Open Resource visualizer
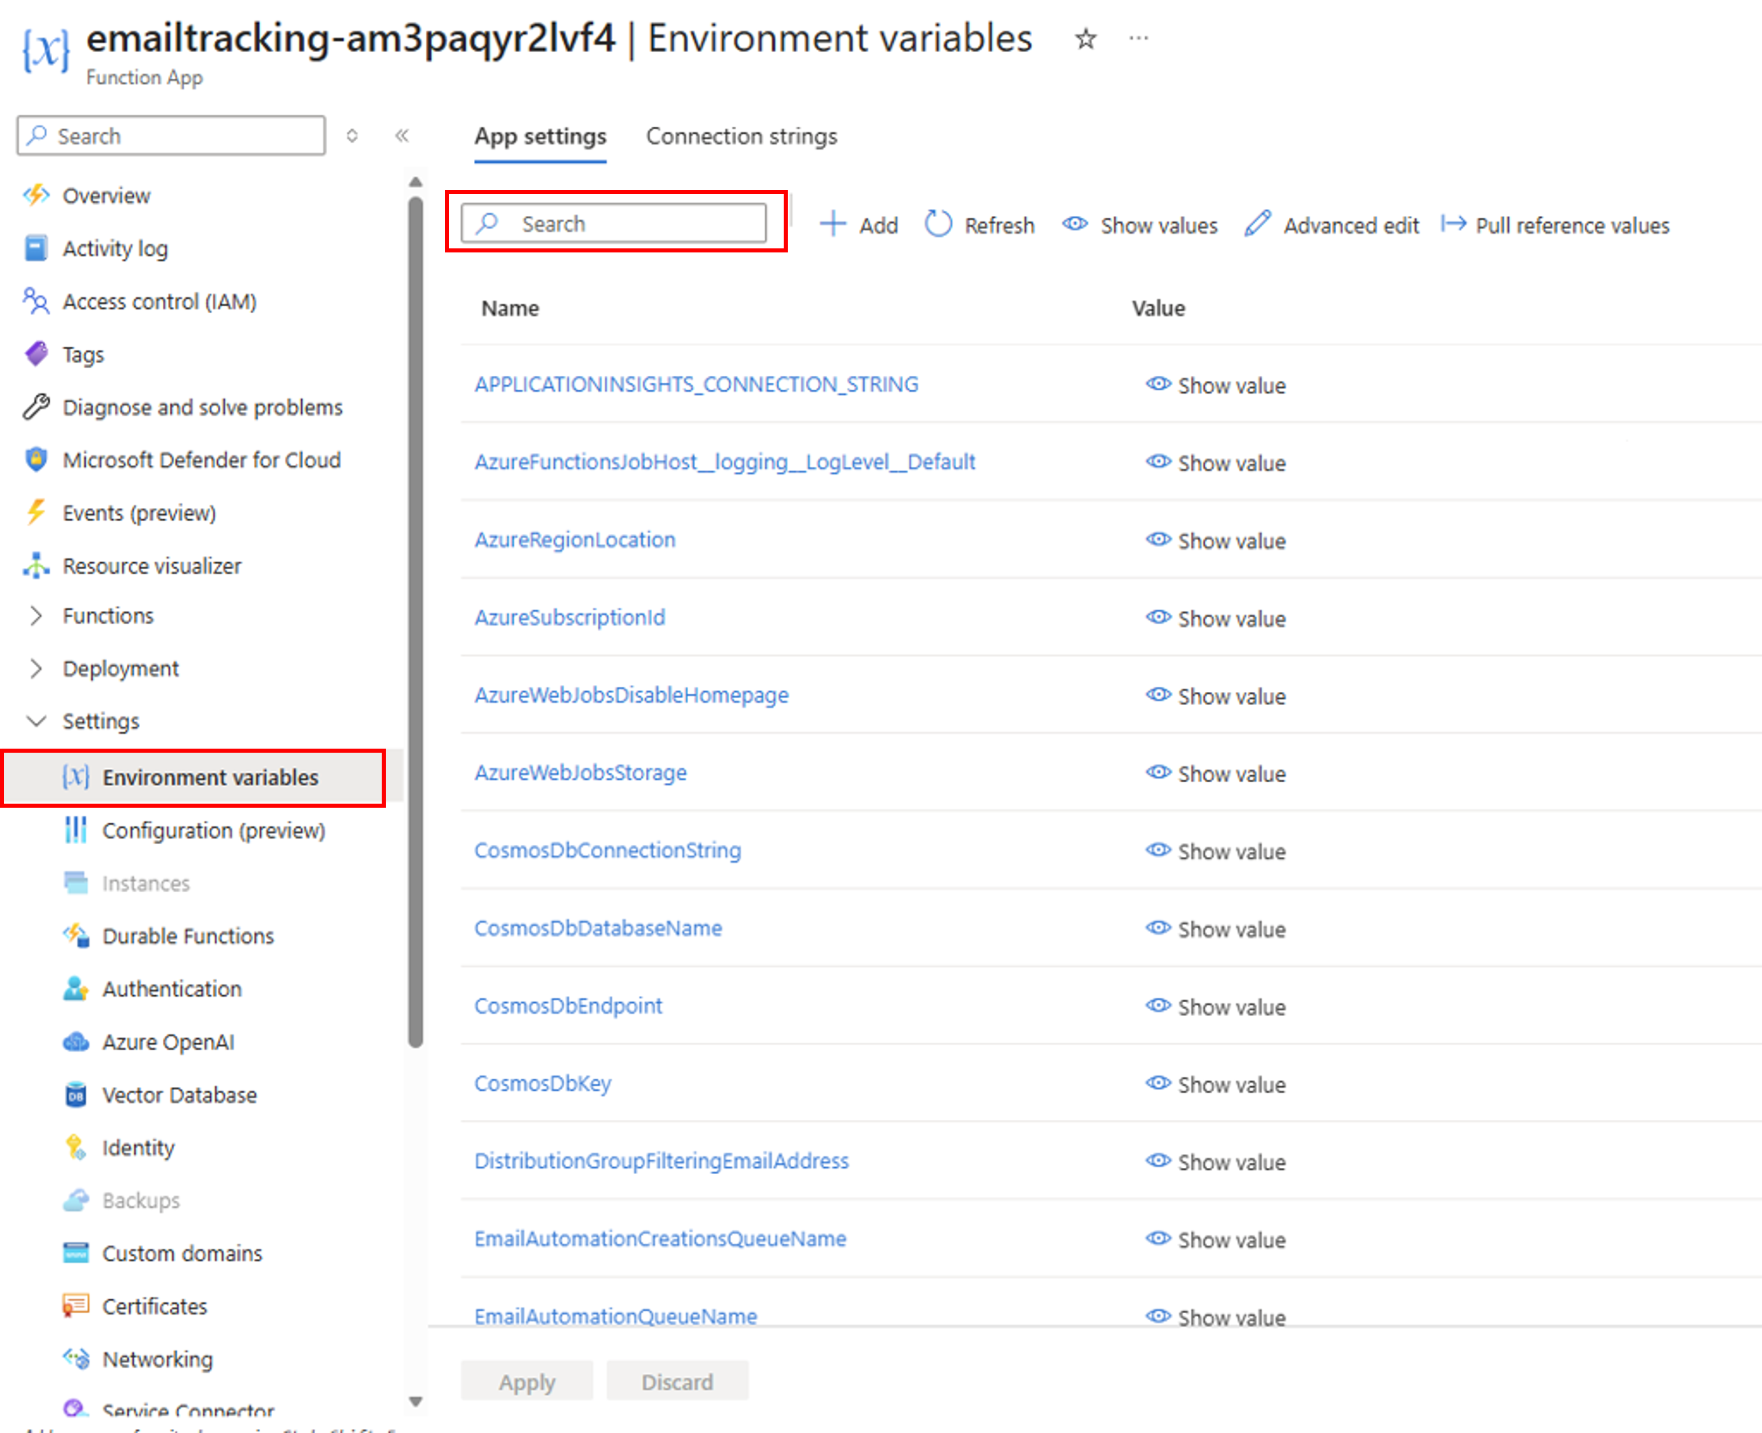 pyautogui.click(x=152, y=566)
